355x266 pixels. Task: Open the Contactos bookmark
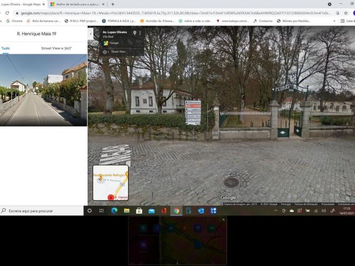(x=263, y=21)
